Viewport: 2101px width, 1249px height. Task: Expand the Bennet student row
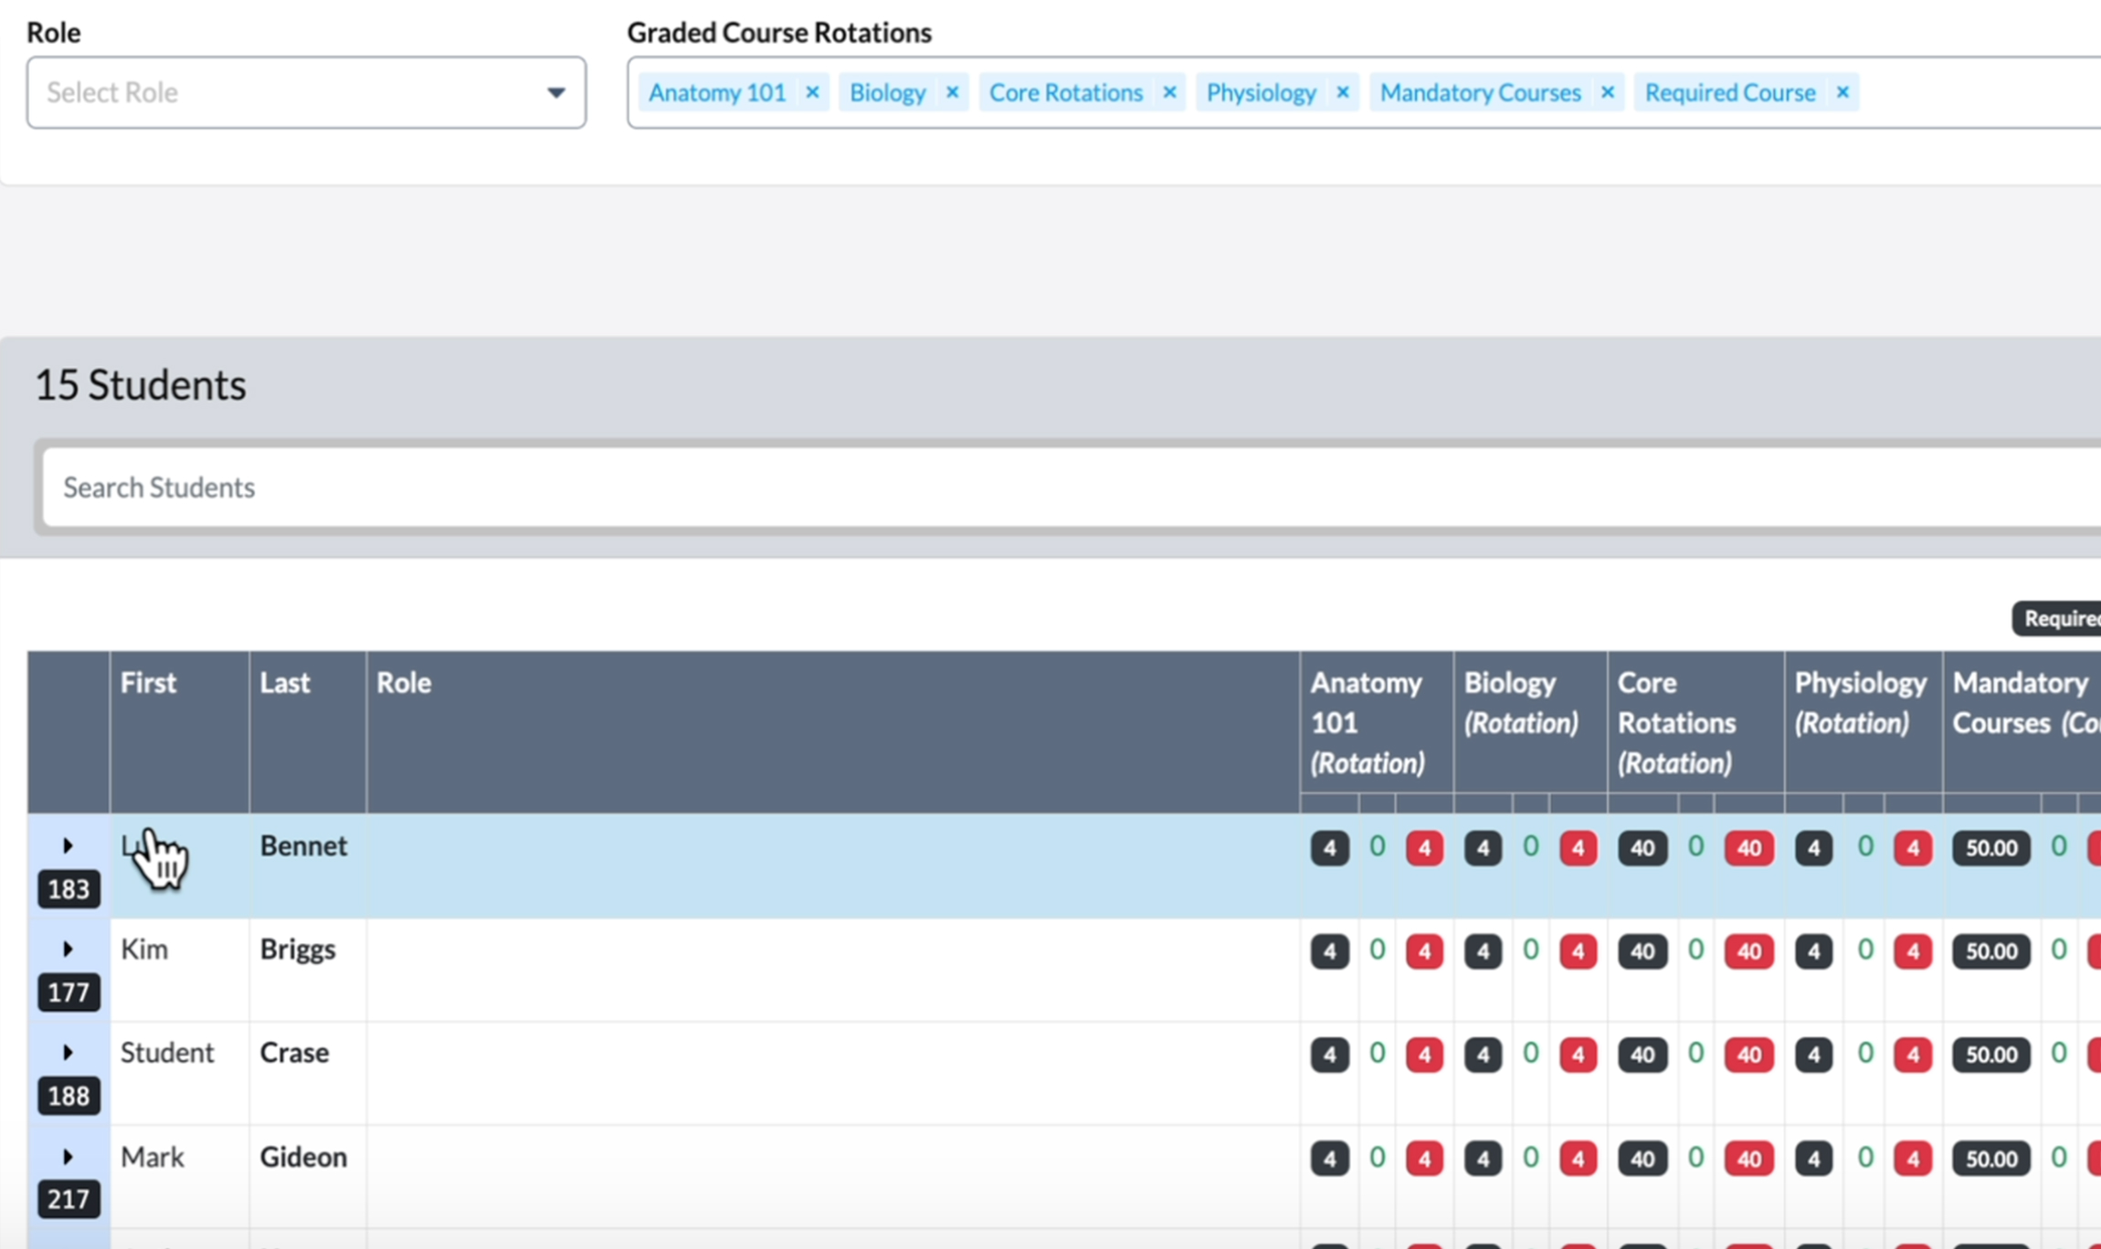point(68,845)
